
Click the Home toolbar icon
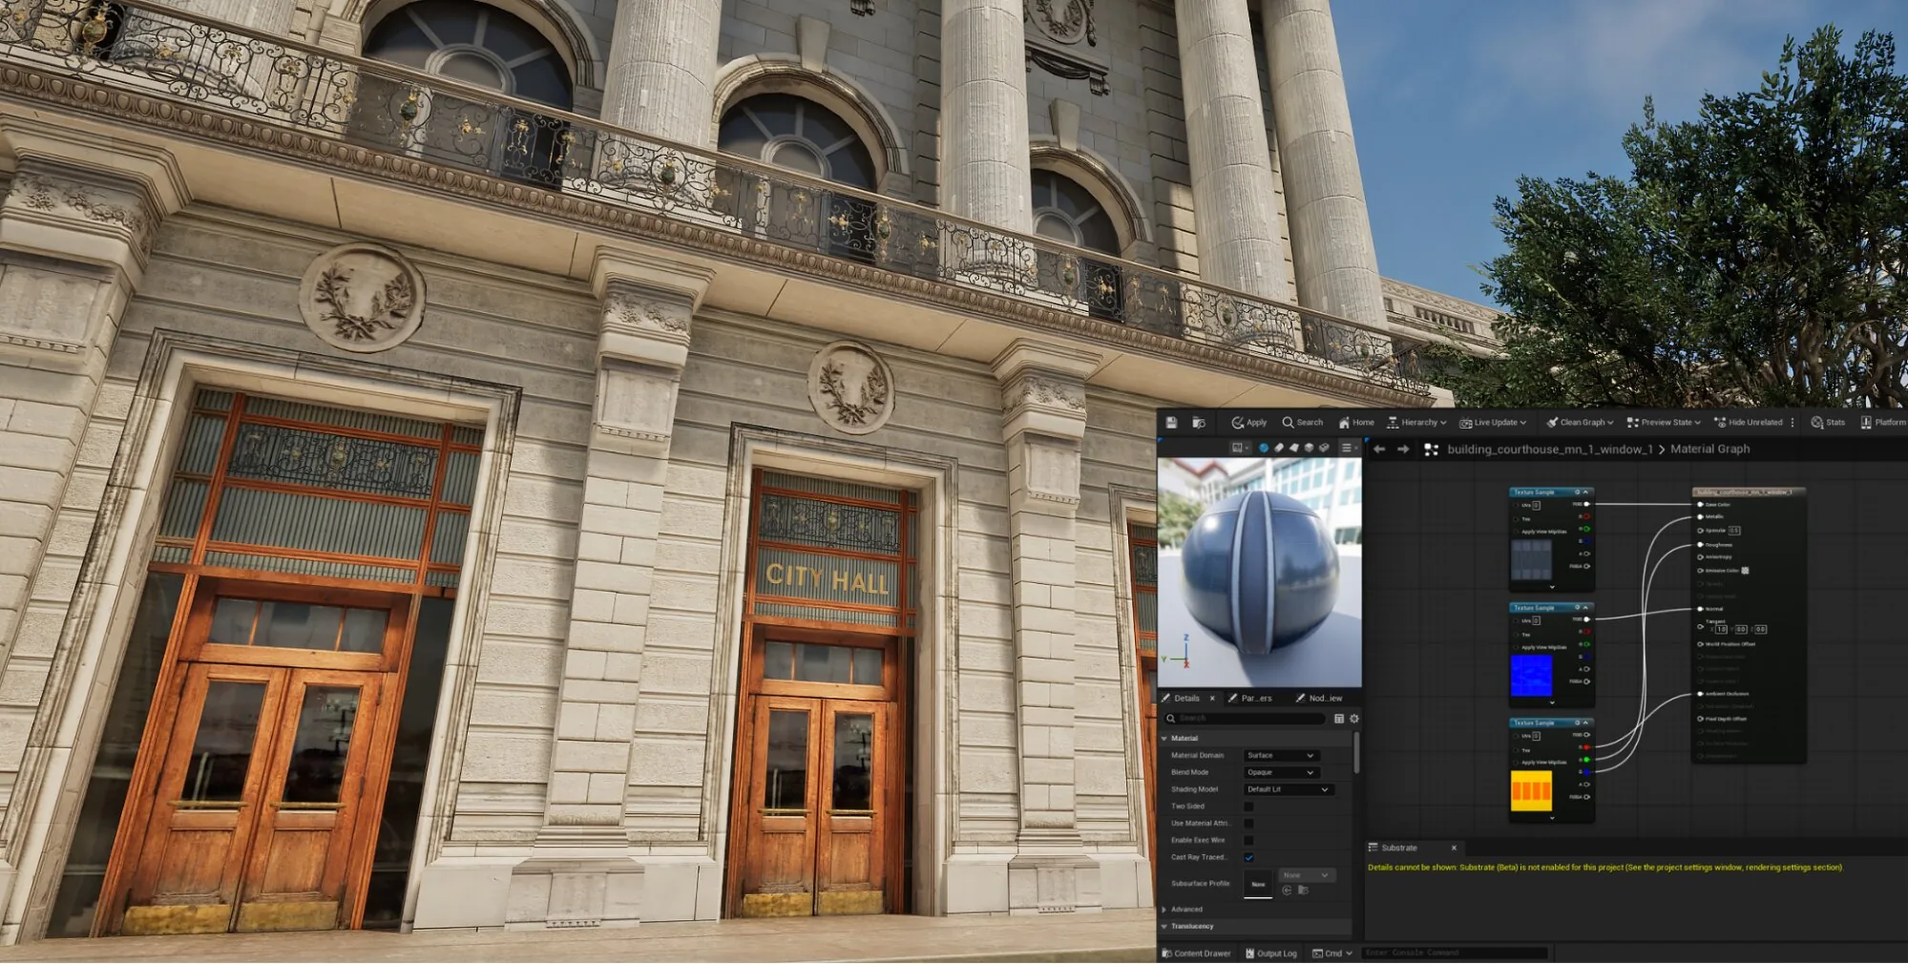(x=1356, y=422)
